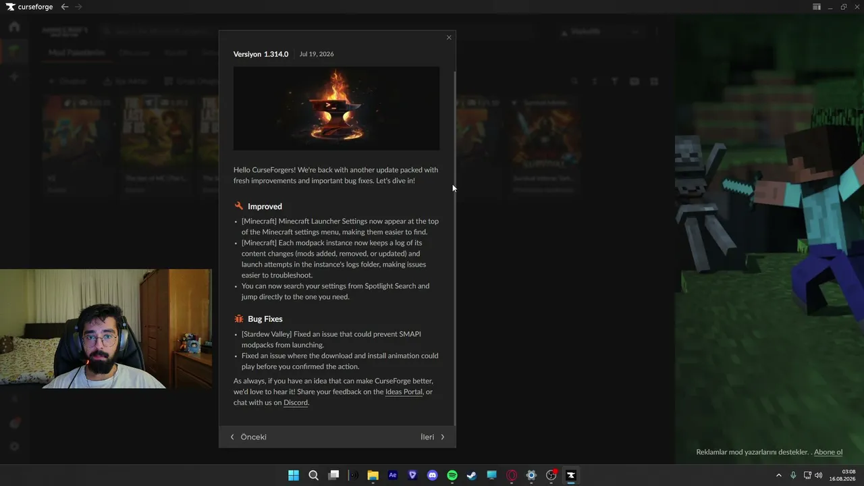Go to the next changelog with İleri
Image resolution: width=864 pixels, height=486 pixels.
coord(433,437)
